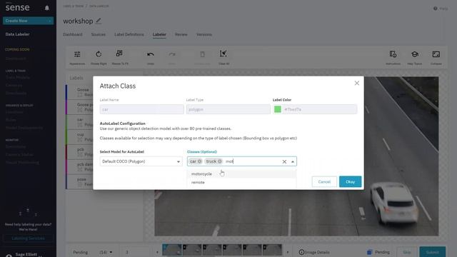Open Select Model for AutoLabel dropdown
This screenshot has width=457, height=257.
coord(141,161)
